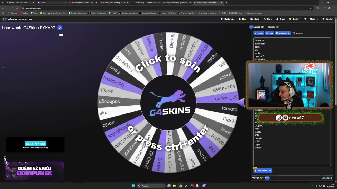
Task: Switch to Matchmaking - Europe 5v5 tab
Action: [145, 3]
